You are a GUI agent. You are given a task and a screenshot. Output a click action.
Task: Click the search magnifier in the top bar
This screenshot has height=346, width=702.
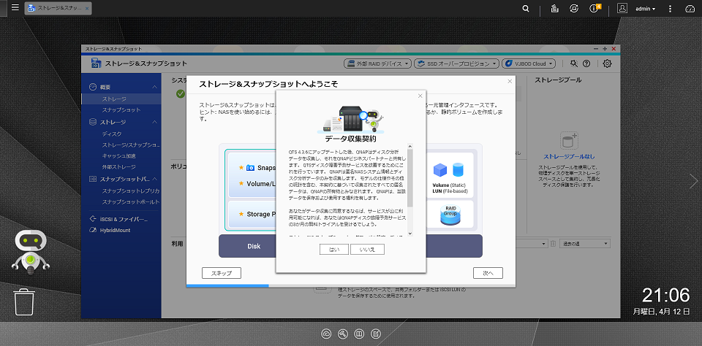[x=526, y=9]
